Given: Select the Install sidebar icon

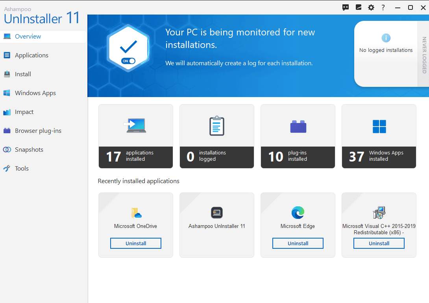Looking at the screenshot, I should pos(7,74).
